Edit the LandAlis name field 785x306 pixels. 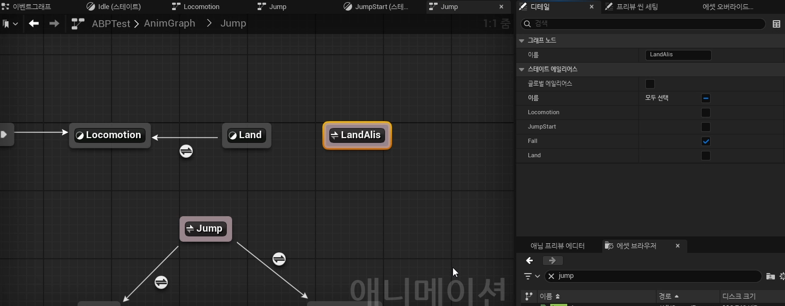pos(678,55)
